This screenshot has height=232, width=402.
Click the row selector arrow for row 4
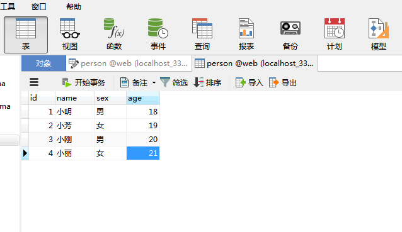(x=25, y=153)
